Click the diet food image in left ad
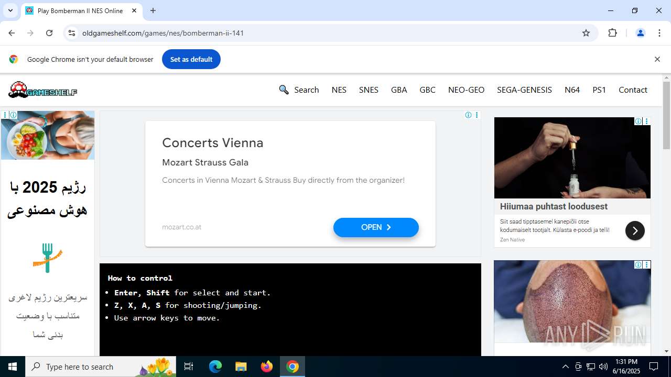671x377 pixels. point(48,135)
